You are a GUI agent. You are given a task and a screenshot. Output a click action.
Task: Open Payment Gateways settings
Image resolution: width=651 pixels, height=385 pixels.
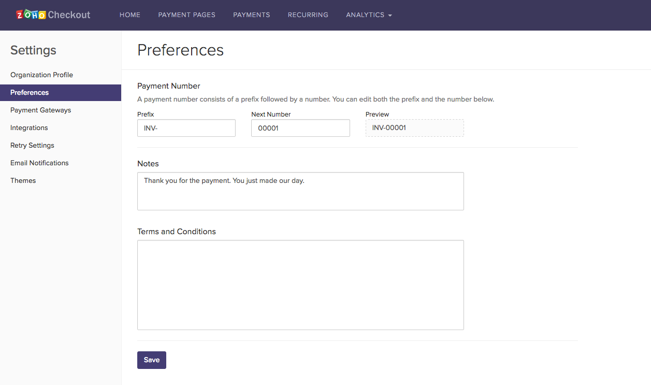click(x=40, y=110)
